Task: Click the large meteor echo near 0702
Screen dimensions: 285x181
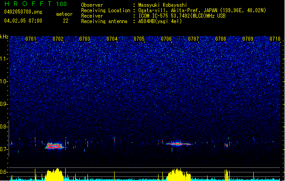Action: point(55,146)
